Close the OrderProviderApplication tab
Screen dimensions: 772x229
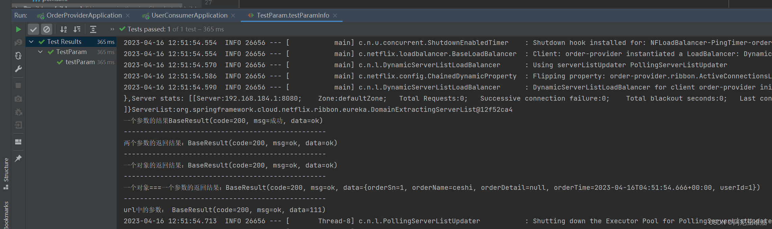[x=128, y=16]
